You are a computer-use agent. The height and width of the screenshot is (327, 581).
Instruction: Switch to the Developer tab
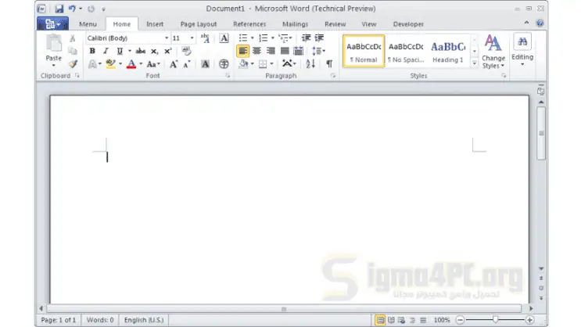click(408, 24)
